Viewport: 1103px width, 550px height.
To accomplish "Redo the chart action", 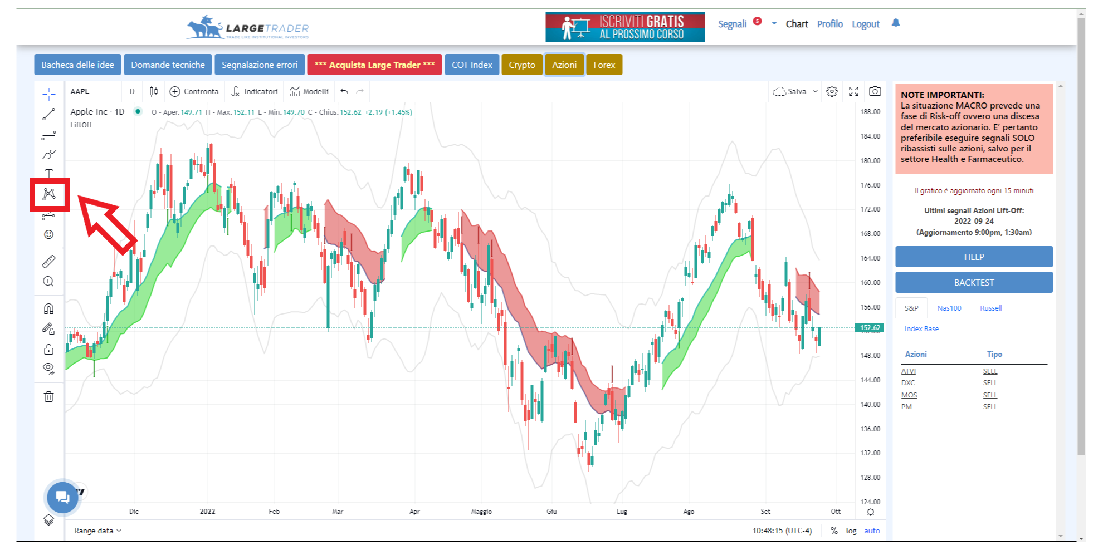I will coord(360,91).
